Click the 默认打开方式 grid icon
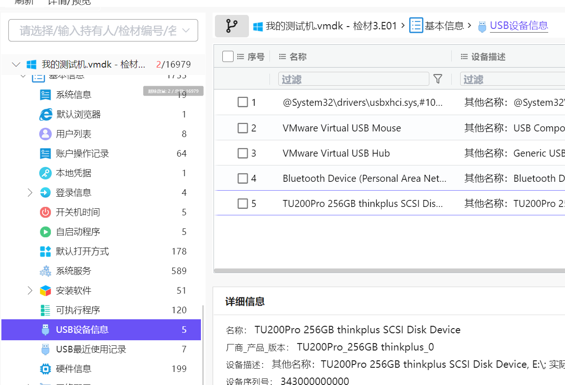Screen dimensions: 565x385 click(x=45, y=251)
